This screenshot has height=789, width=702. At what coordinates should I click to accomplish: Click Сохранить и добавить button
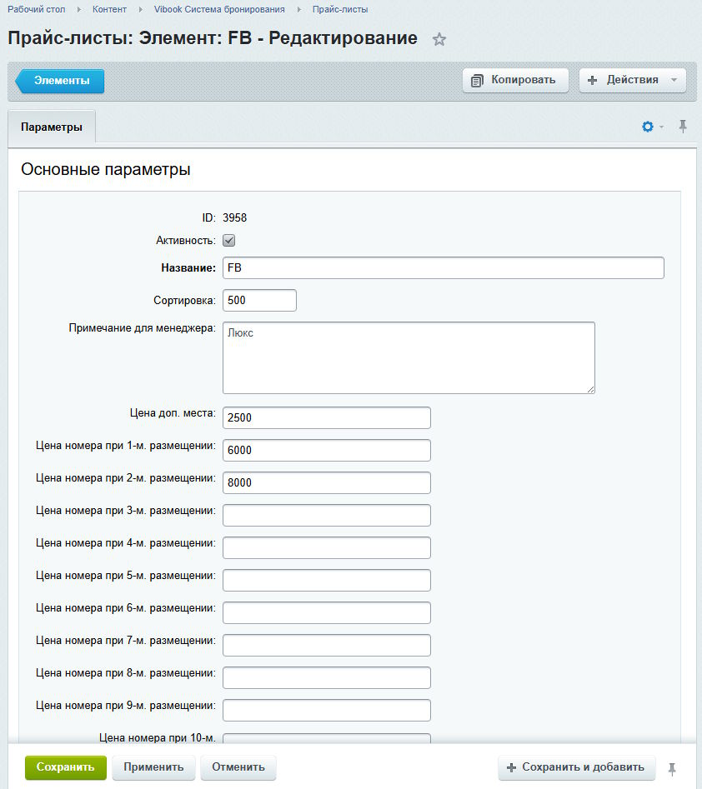(576, 767)
